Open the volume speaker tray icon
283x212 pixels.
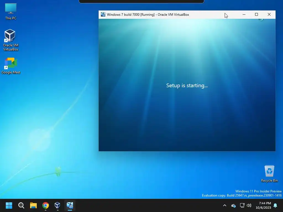[x=249, y=205]
